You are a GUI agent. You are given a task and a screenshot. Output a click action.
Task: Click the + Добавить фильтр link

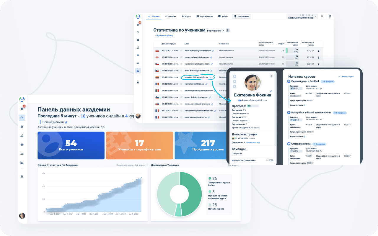[x=164, y=35]
